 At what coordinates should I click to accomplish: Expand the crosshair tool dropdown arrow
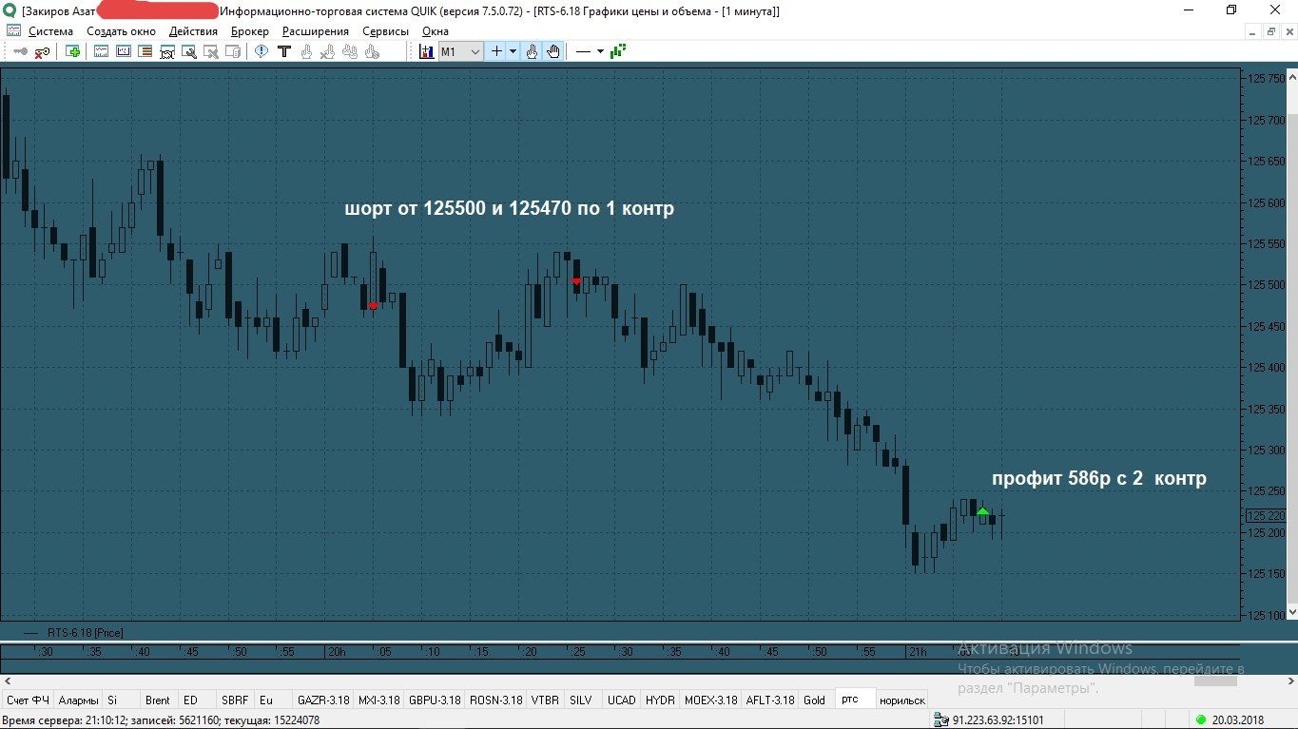pos(513,51)
